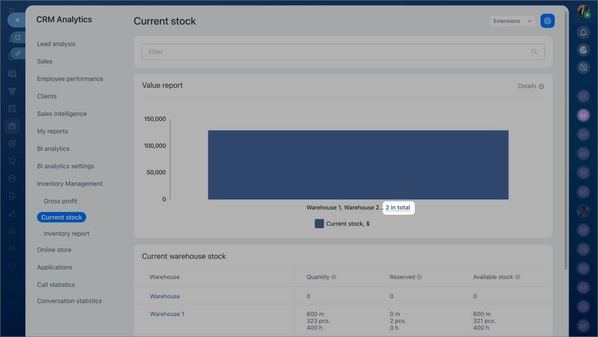
Task: Expand the '2 in total' warehouses list
Action: (398, 208)
